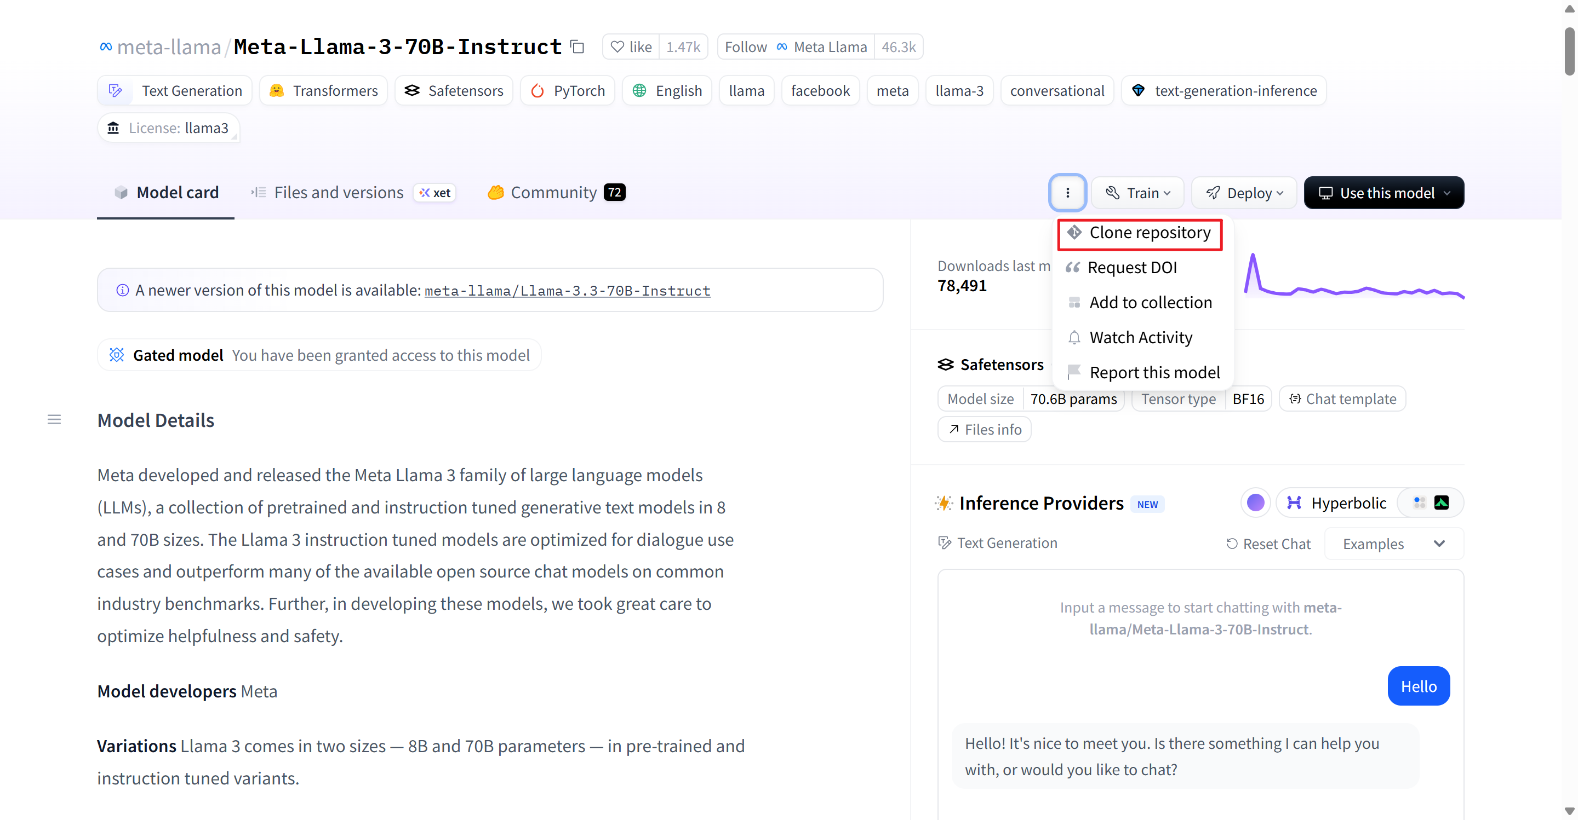Image resolution: width=1578 pixels, height=820 pixels.
Task: Click the Safetensors tag
Action: click(454, 90)
